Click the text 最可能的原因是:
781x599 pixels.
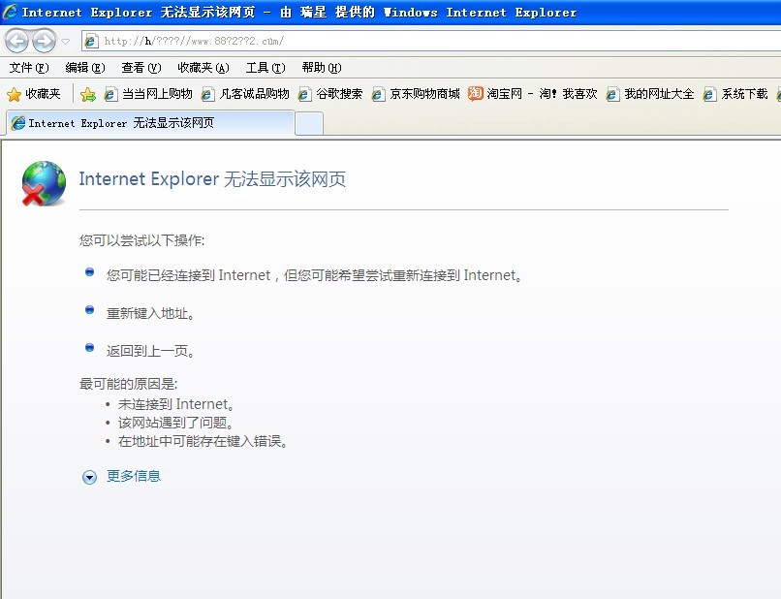pos(128,384)
